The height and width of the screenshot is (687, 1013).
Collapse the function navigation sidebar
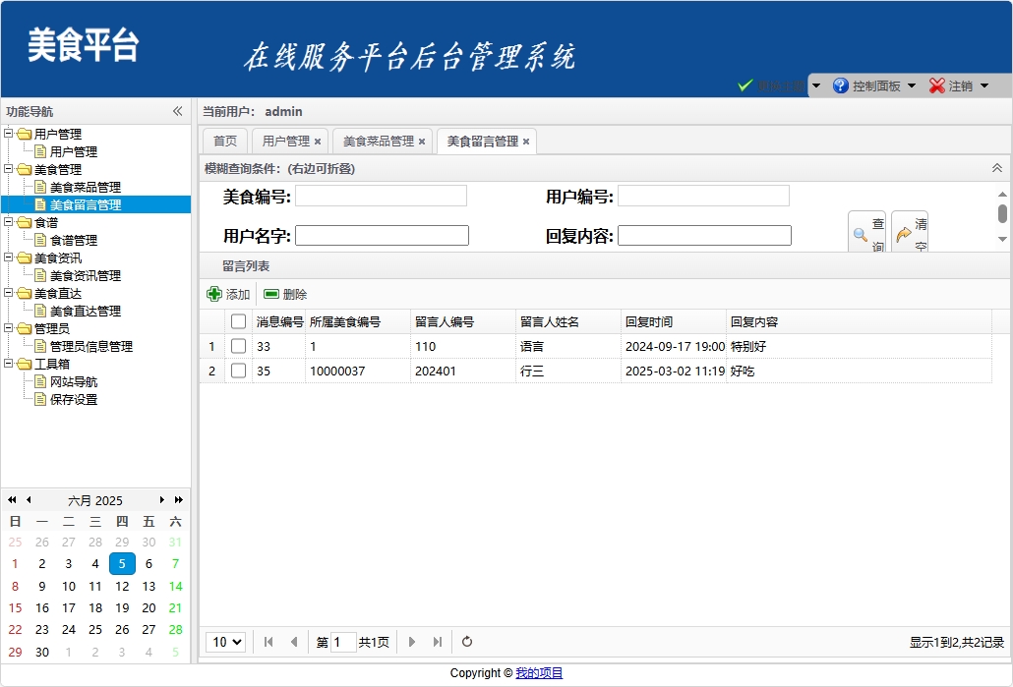(x=178, y=111)
